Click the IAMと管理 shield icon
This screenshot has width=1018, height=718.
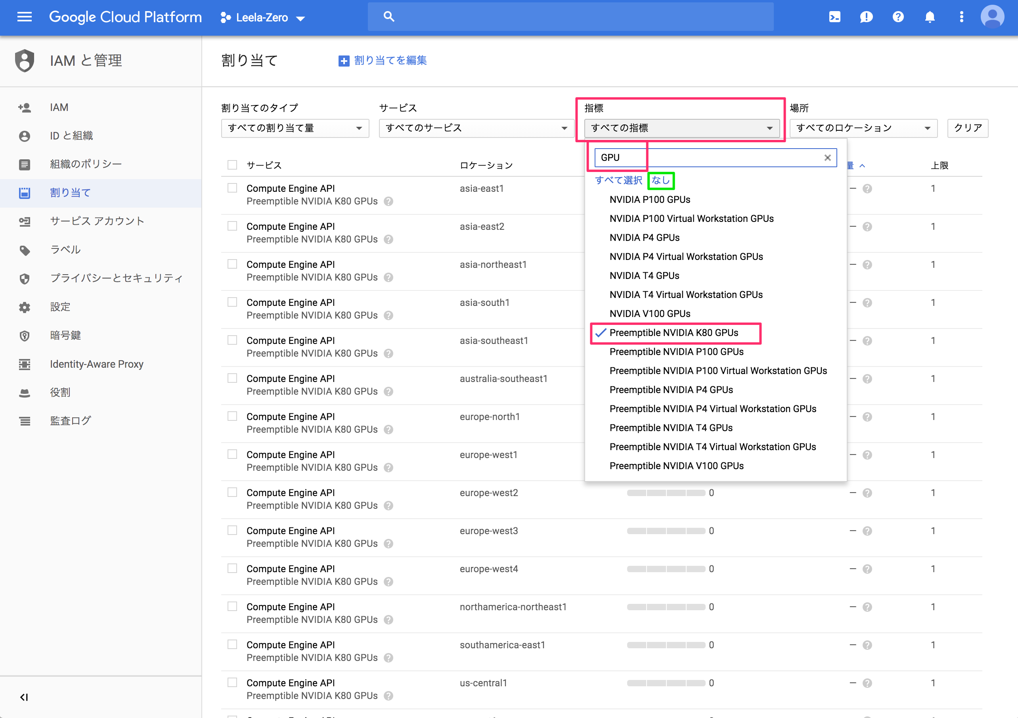pos(23,60)
